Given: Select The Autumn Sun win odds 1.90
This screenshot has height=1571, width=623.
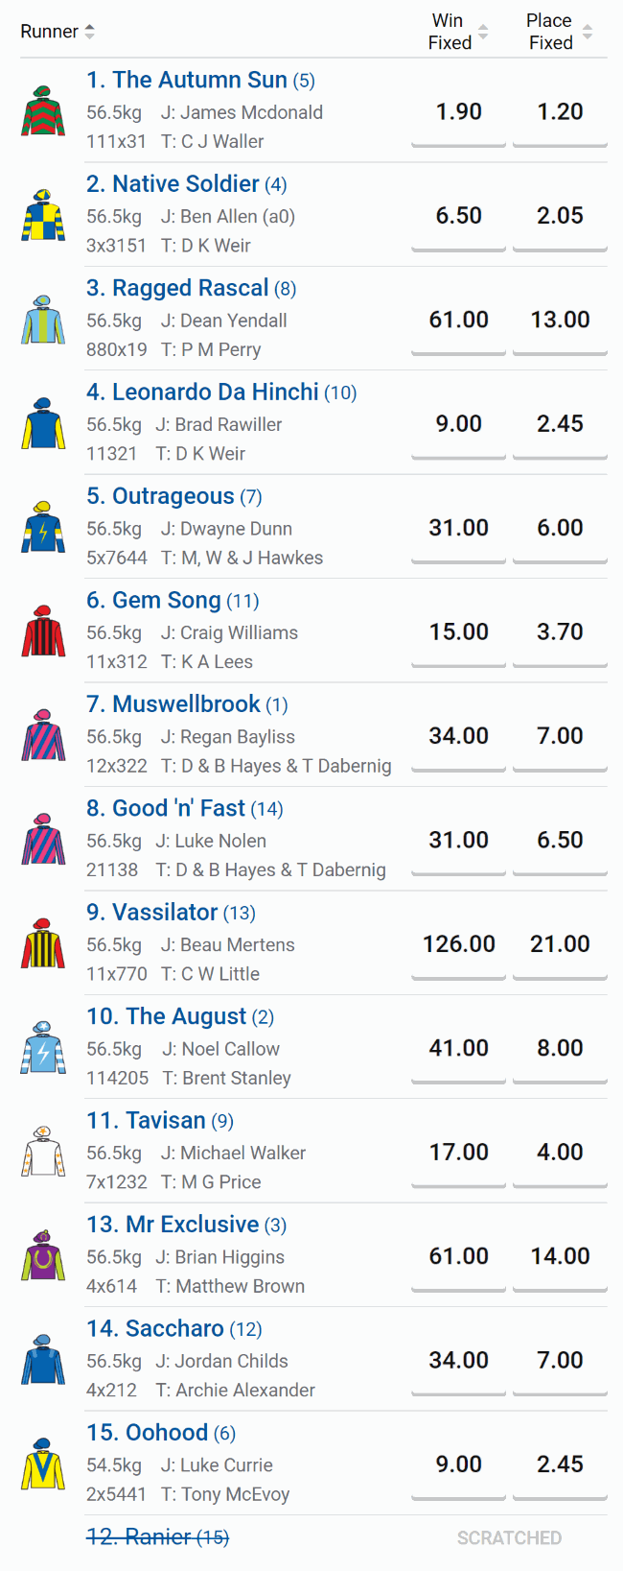Looking at the screenshot, I should [458, 112].
